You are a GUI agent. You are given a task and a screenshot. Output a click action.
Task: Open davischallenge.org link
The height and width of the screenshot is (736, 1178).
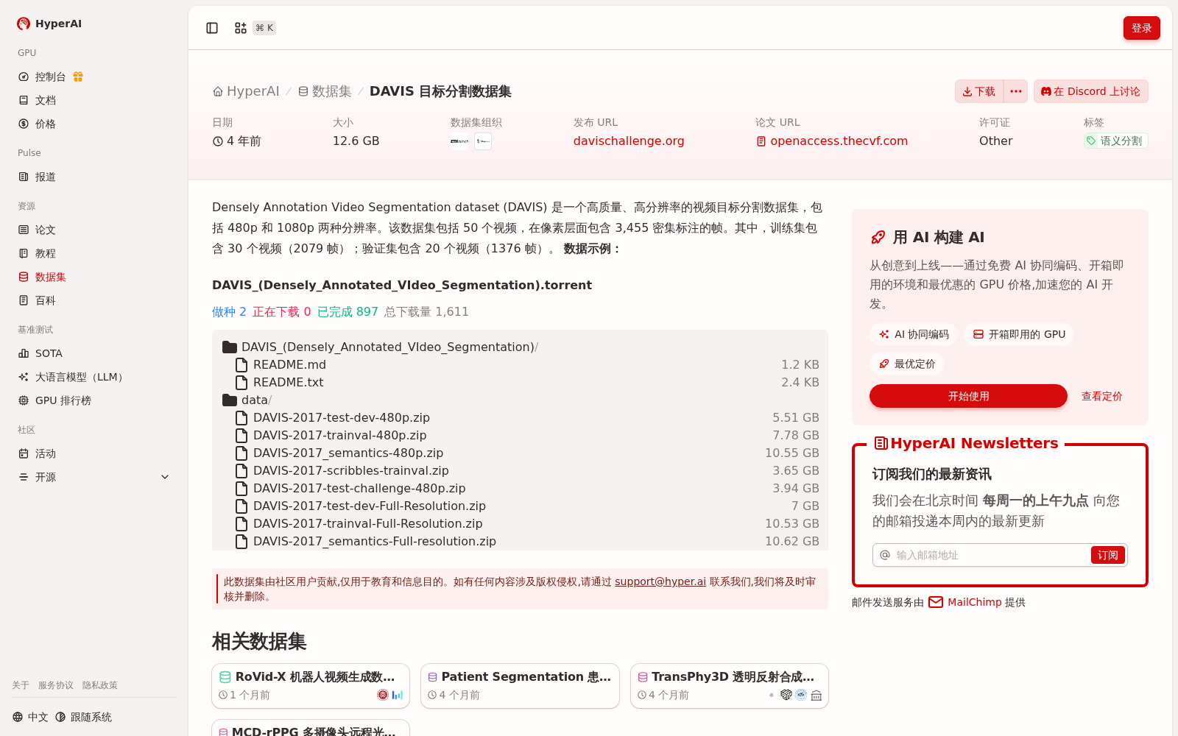tap(629, 141)
